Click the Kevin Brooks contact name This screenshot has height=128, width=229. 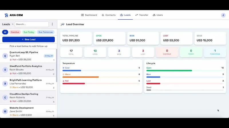tap(17, 70)
